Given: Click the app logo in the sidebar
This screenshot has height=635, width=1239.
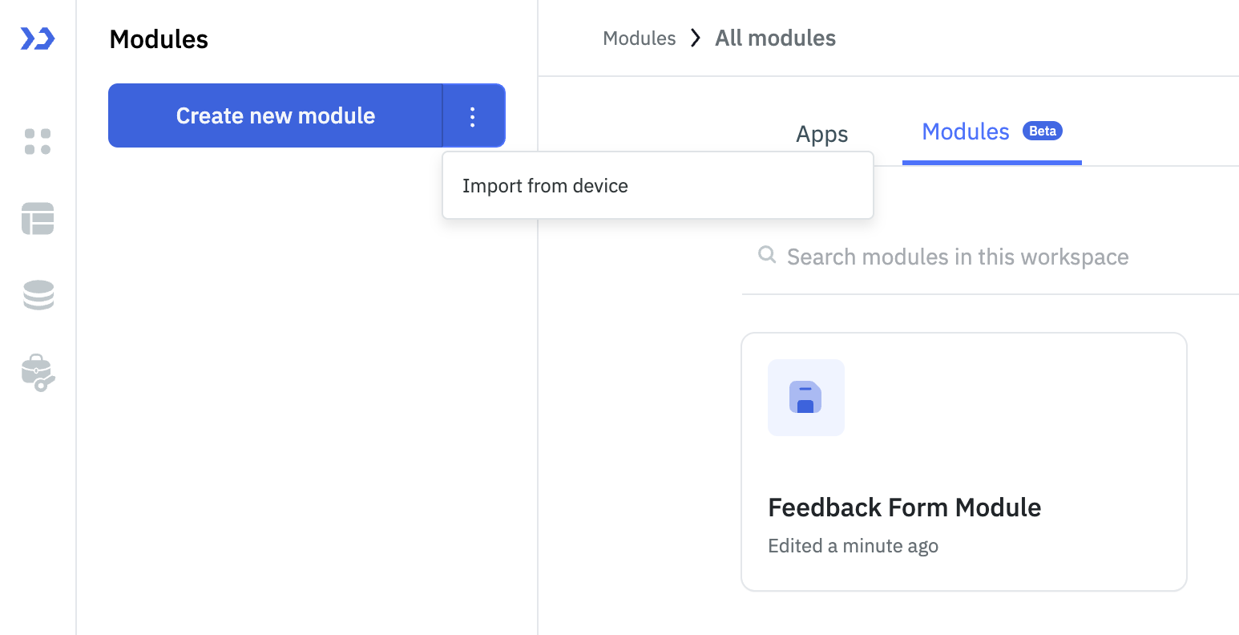Looking at the screenshot, I should pos(37,38).
